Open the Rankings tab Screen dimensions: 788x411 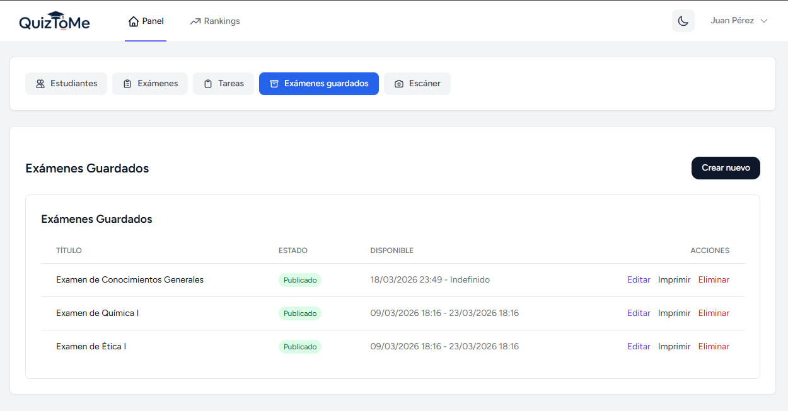[215, 21]
